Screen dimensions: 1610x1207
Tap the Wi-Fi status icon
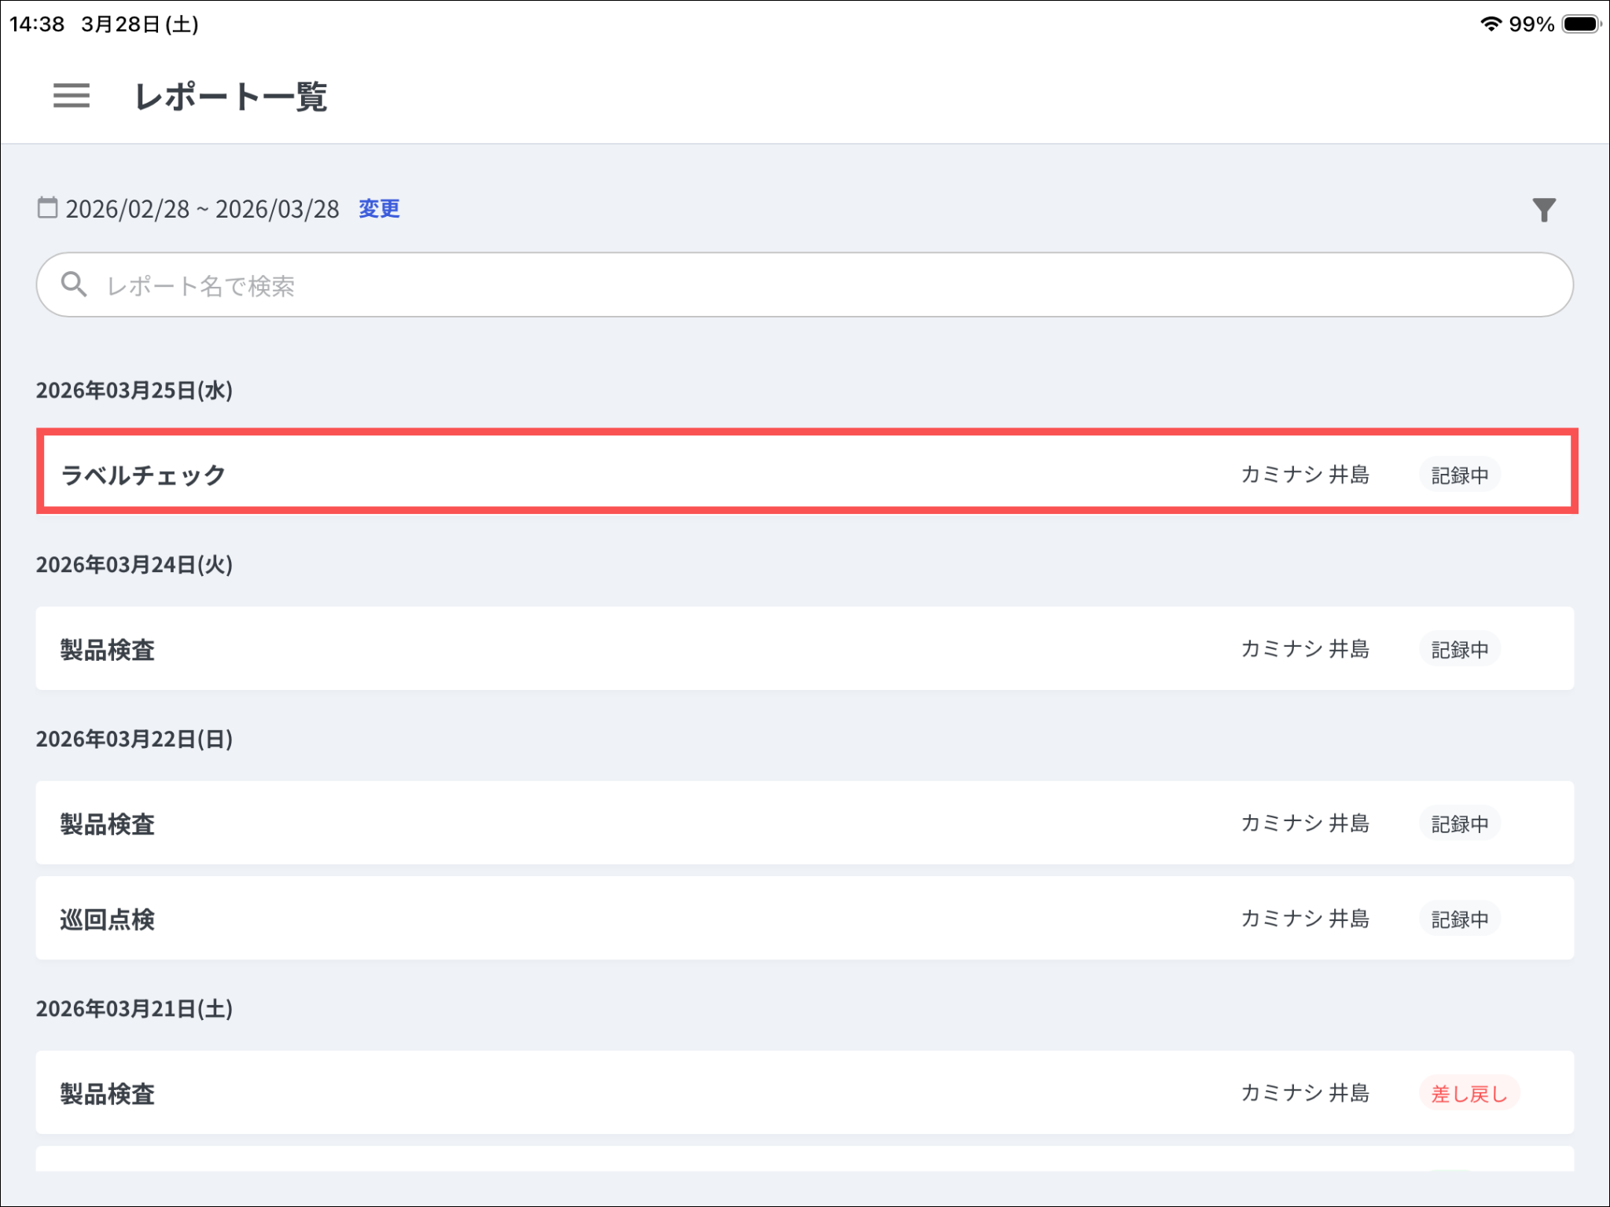pos(1490,24)
